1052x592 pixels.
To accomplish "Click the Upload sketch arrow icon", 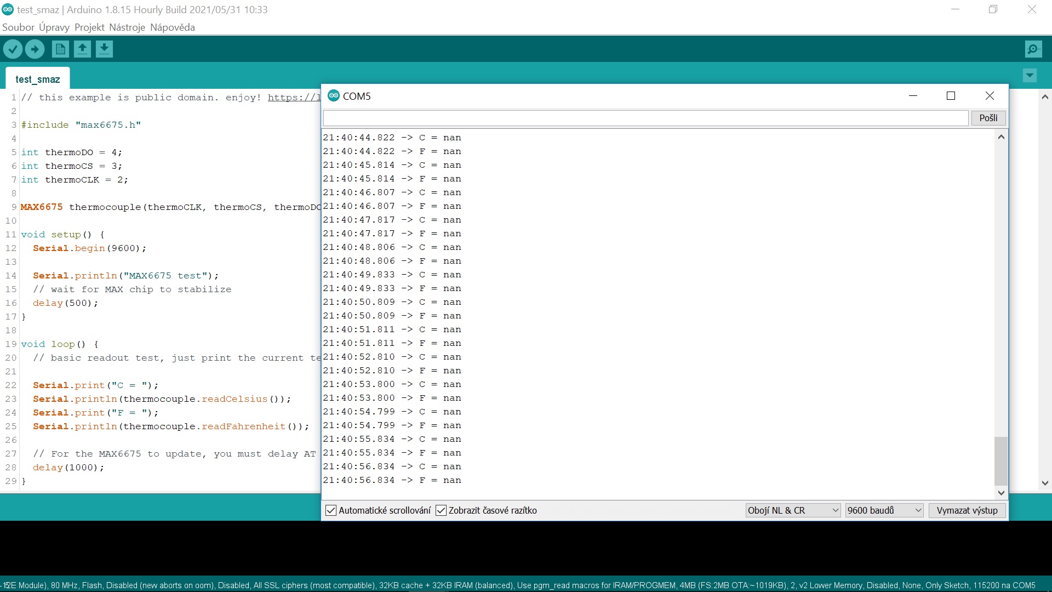I will click(35, 49).
